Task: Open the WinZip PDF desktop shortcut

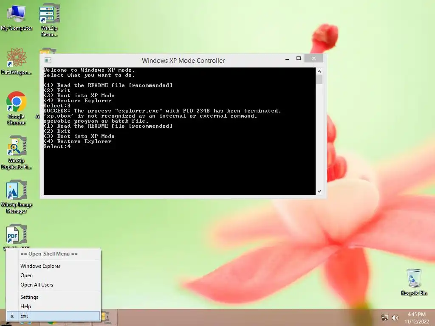Action: pos(17,236)
